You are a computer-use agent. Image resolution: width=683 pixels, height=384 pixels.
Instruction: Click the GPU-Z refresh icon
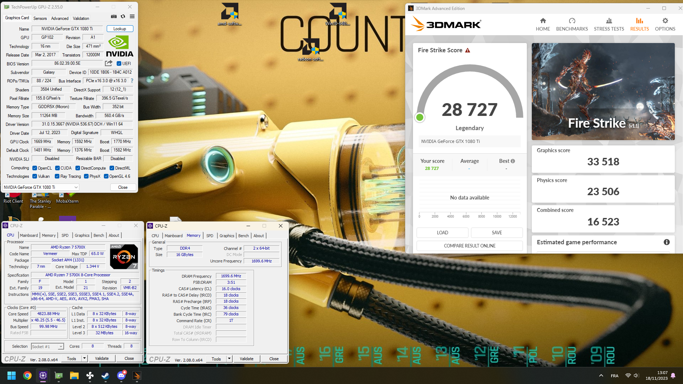(x=123, y=16)
